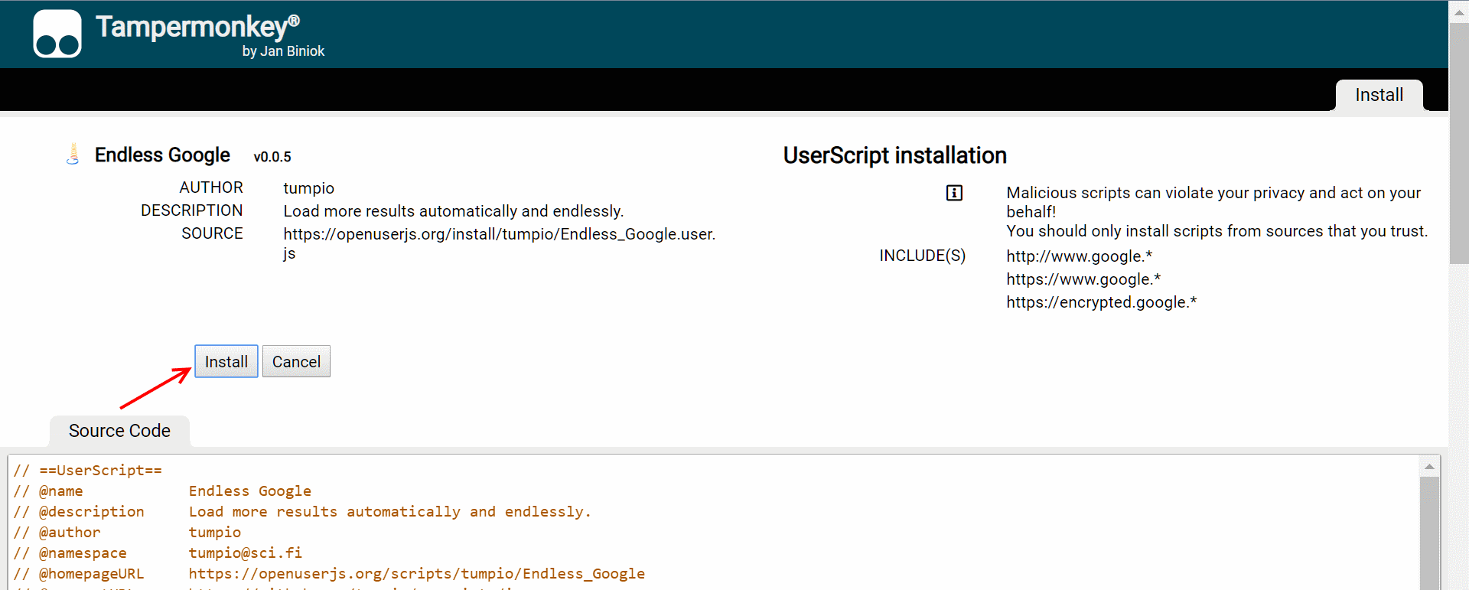Click the author name 'tumpio'
Screen dimensions: 1469x590
click(x=308, y=188)
